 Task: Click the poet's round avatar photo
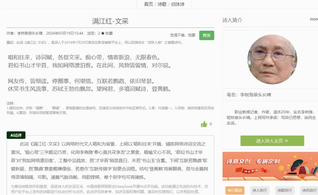pos(272,59)
